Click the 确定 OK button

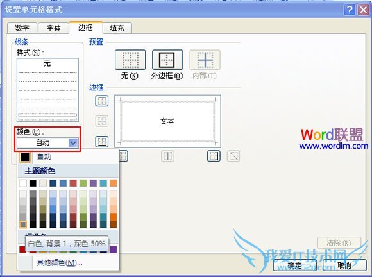coord(295,265)
